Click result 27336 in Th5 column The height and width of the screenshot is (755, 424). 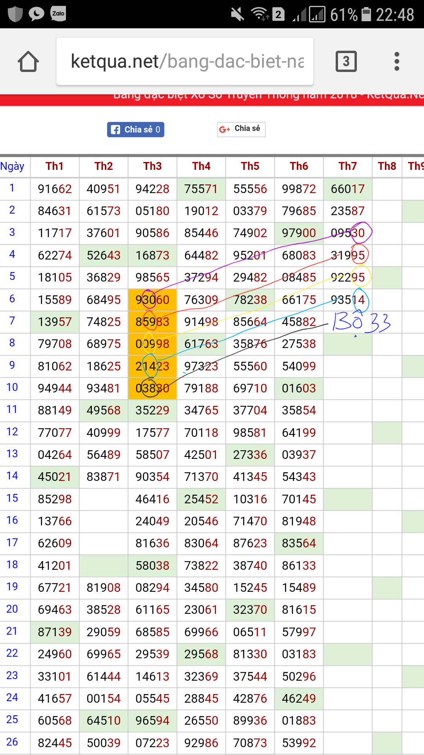pos(250,455)
